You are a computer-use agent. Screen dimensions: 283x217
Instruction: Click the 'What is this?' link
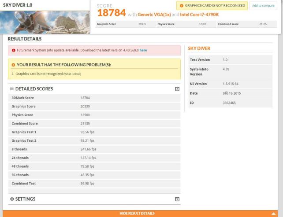[72, 74]
